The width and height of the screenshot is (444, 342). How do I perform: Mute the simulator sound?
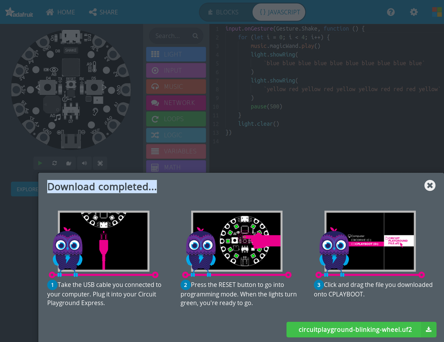tap(84, 163)
